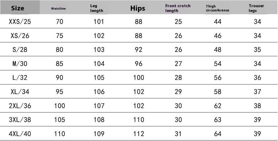The width and height of the screenshot is (278, 141).
Task: Click the Size column header
Action: point(18,8)
